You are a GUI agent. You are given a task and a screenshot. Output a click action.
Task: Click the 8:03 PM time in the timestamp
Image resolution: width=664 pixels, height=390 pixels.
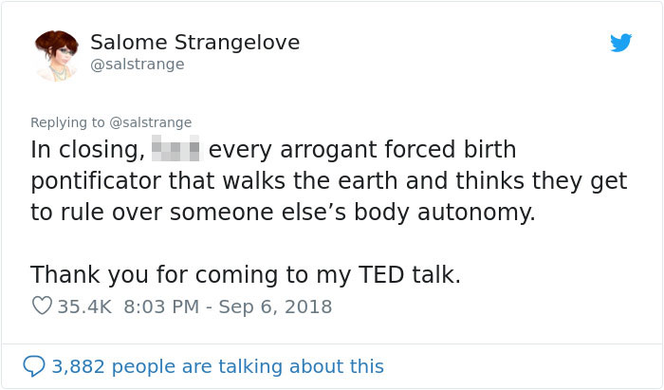(158, 306)
